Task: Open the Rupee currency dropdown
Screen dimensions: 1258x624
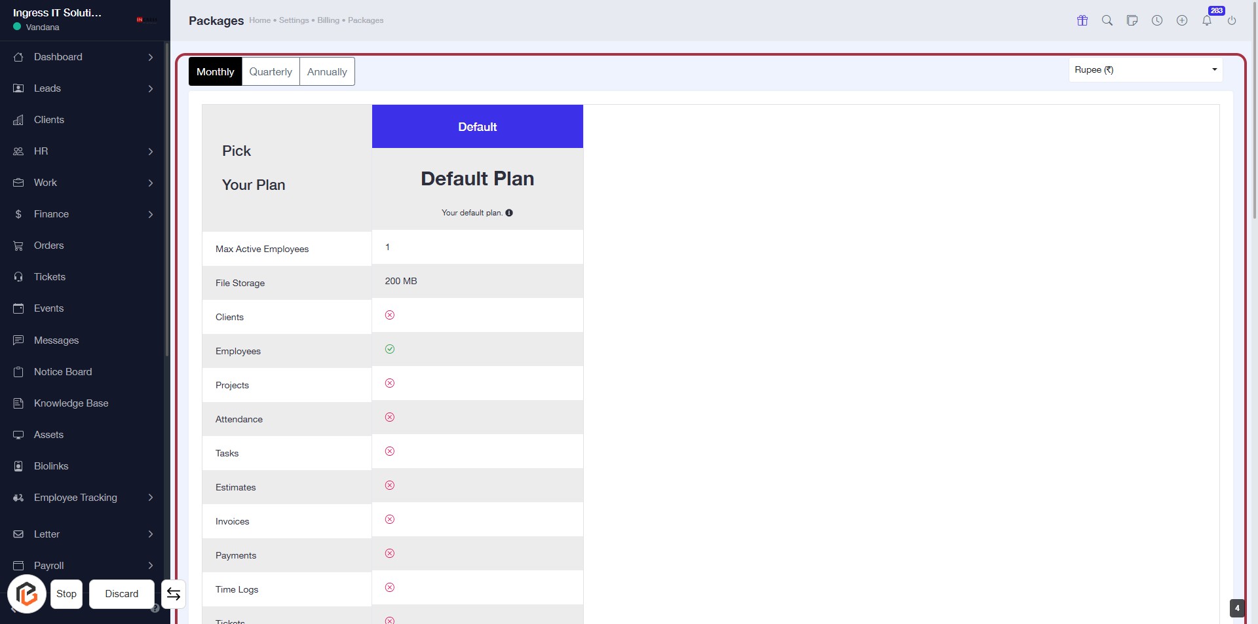Action: point(1145,69)
